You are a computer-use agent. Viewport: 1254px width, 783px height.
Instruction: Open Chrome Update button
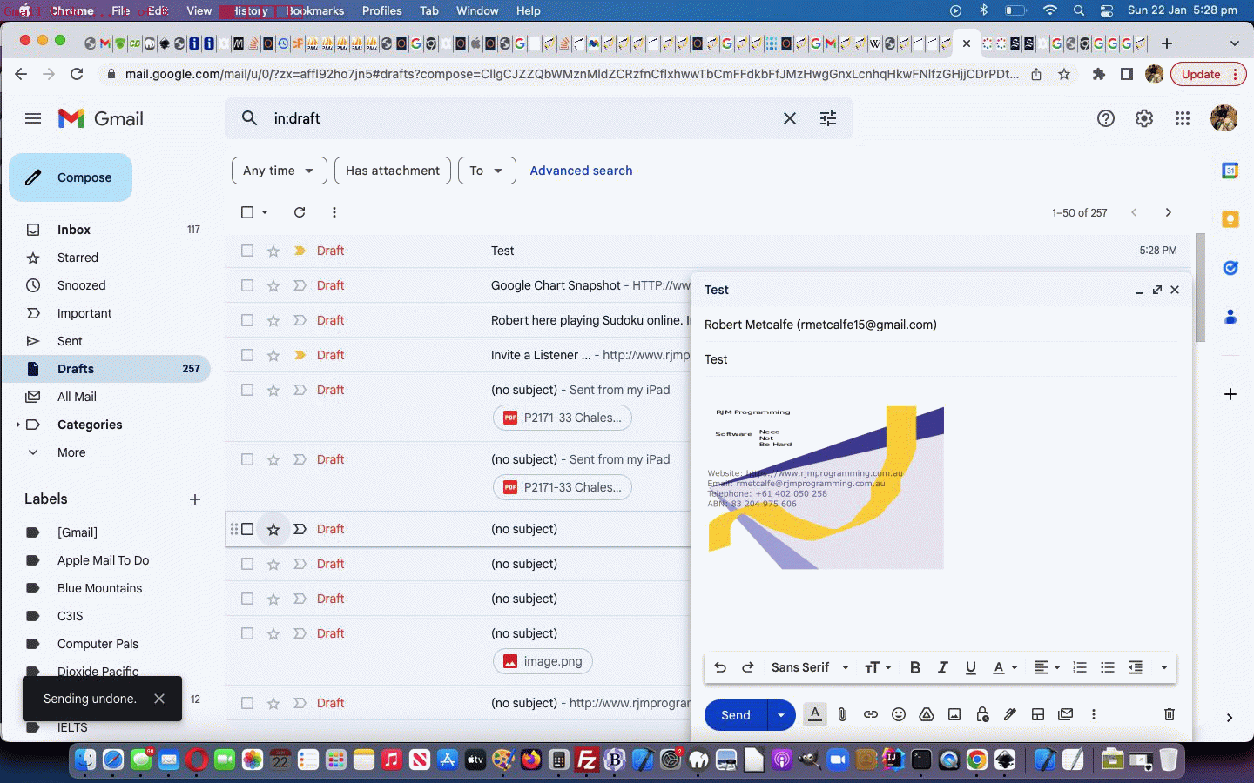(1210, 74)
